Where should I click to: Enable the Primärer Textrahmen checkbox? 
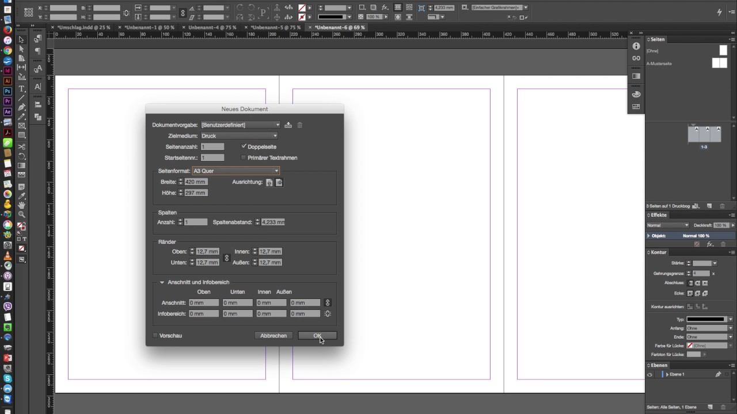pyautogui.click(x=244, y=158)
